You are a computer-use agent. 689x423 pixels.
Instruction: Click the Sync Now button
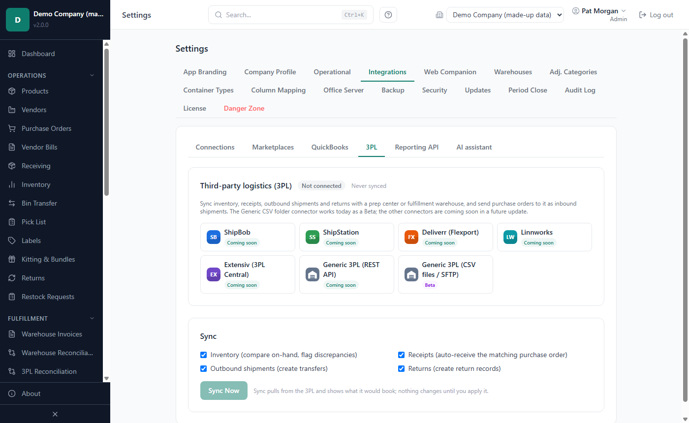[224, 391]
